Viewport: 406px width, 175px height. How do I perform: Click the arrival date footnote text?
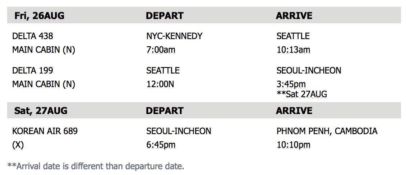click(x=96, y=166)
